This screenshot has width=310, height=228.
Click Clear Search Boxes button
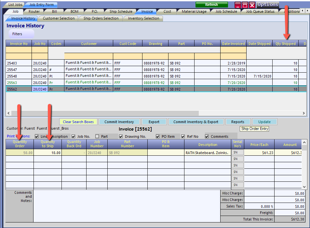78,122
